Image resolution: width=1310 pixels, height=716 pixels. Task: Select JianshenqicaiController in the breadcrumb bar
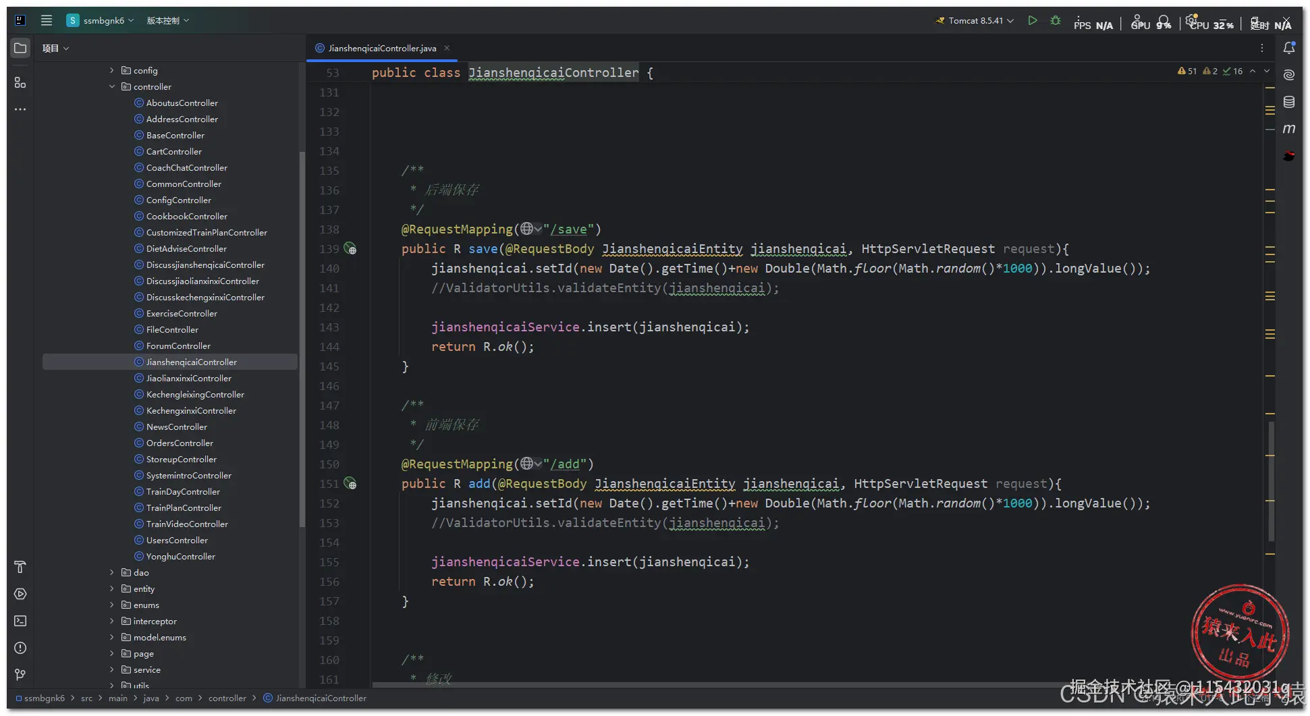tap(315, 698)
